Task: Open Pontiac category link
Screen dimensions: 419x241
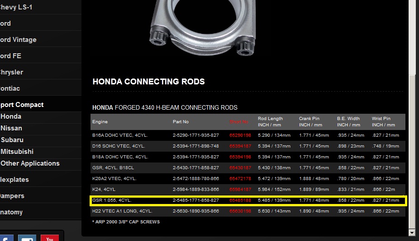Action: tap(10, 88)
